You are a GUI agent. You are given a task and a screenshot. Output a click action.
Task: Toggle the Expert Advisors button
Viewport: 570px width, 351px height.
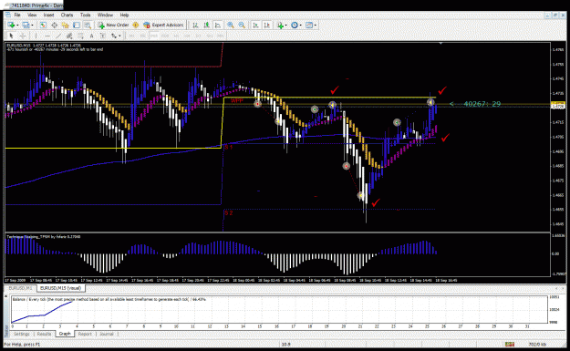pos(163,26)
